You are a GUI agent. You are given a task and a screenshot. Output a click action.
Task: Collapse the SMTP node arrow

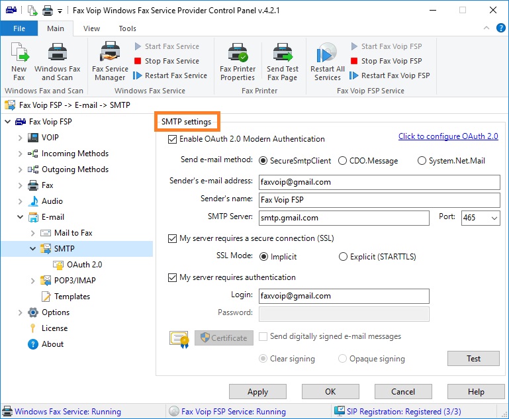pyautogui.click(x=33, y=249)
